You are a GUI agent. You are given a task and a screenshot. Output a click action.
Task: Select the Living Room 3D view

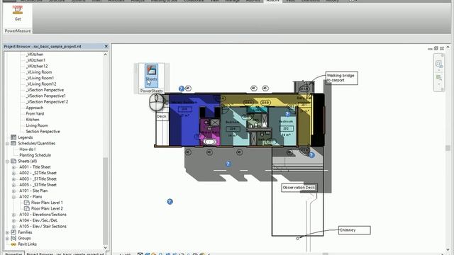(37, 125)
